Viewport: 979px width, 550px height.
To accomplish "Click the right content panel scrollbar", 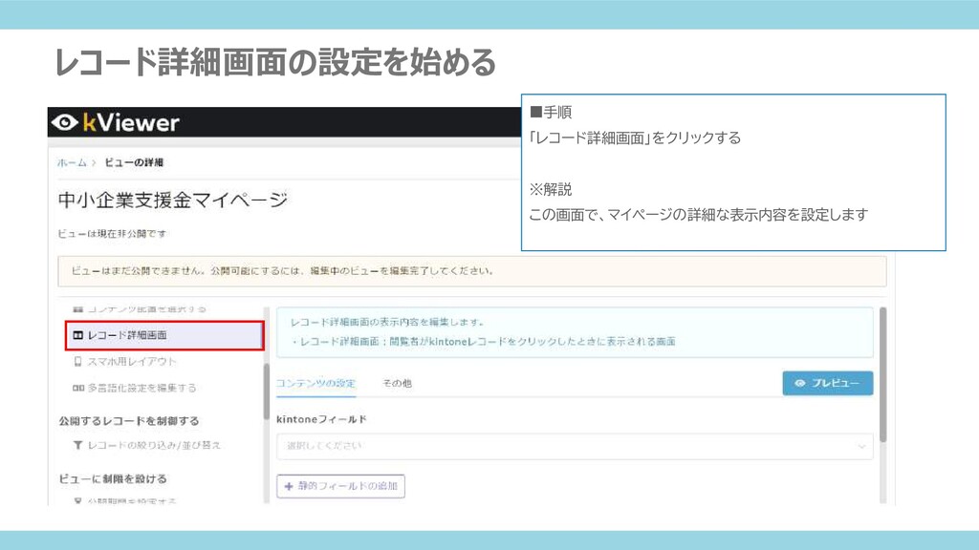I will pyautogui.click(x=882, y=375).
